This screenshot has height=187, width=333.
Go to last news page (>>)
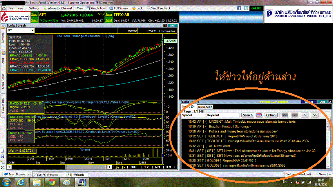click(315, 115)
